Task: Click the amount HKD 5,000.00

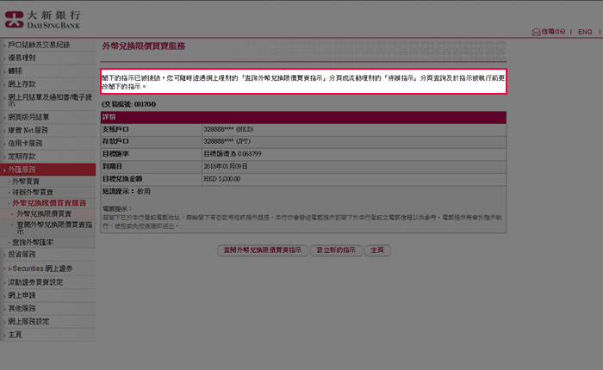Action: point(222,179)
